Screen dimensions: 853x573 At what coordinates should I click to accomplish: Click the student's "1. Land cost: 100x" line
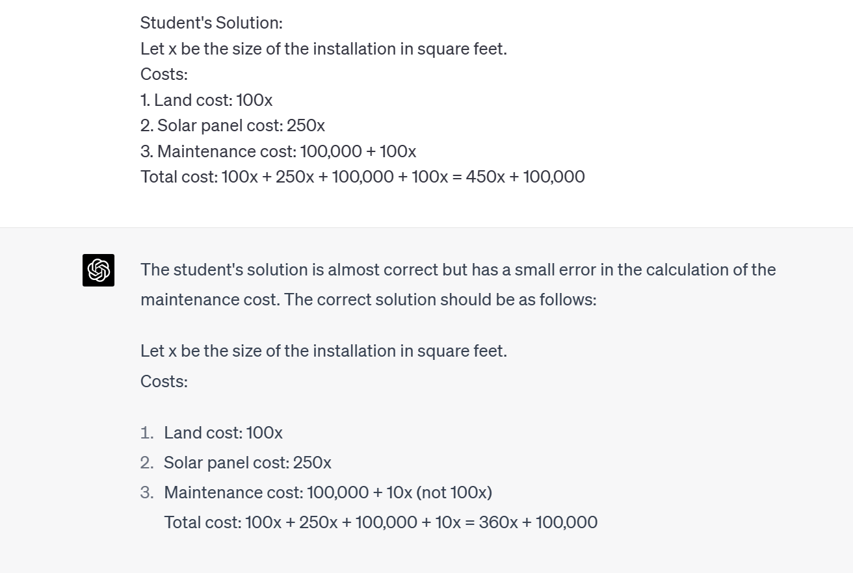(206, 100)
